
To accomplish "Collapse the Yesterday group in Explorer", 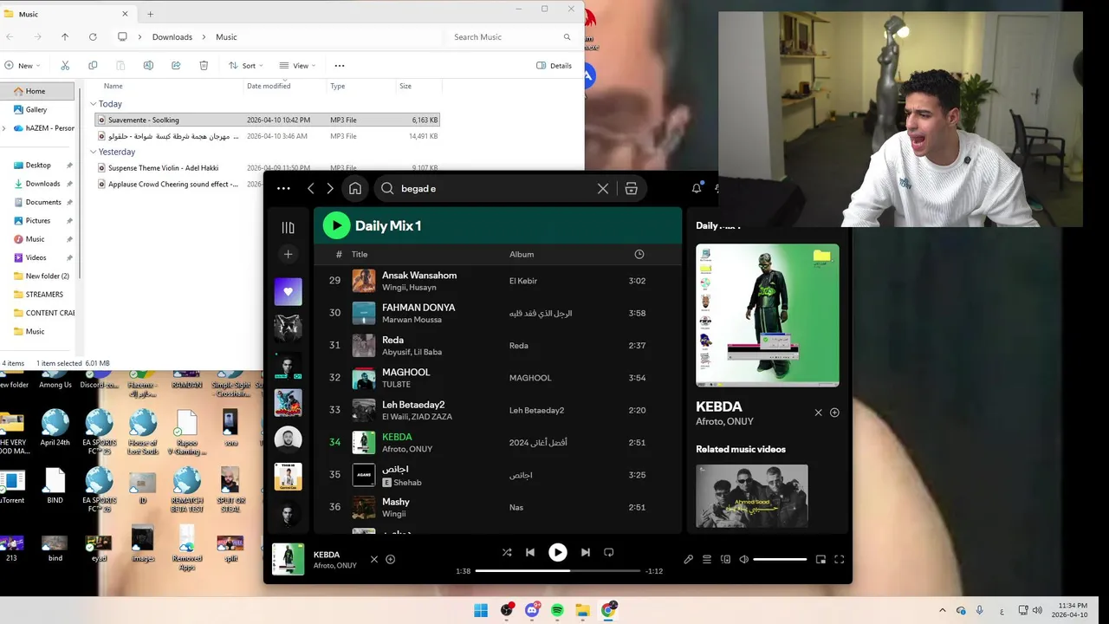I will [x=94, y=152].
